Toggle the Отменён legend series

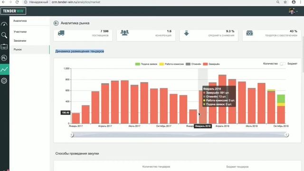pyautogui.click(x=193, y=64)
